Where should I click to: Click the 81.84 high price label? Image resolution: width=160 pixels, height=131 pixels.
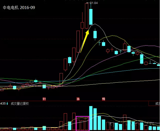(x=94, y=3)
